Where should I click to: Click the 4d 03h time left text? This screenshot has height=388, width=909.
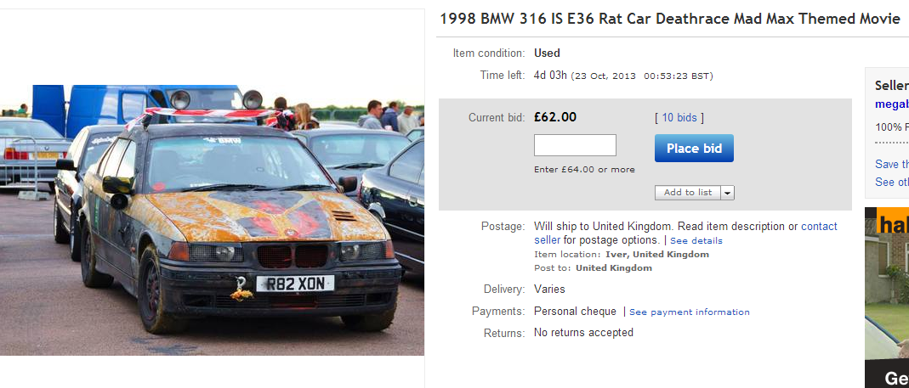pos(550,76)
